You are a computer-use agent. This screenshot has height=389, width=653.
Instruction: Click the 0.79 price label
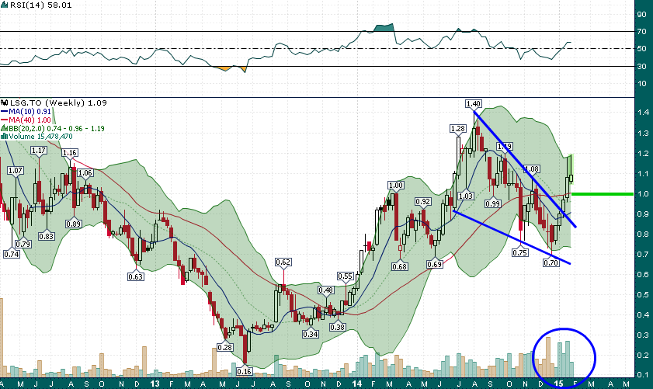[23, 244]
